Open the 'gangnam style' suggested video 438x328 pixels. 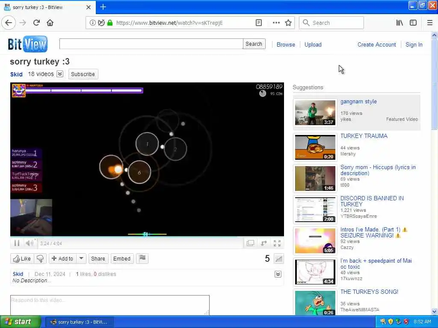(358, 102)
